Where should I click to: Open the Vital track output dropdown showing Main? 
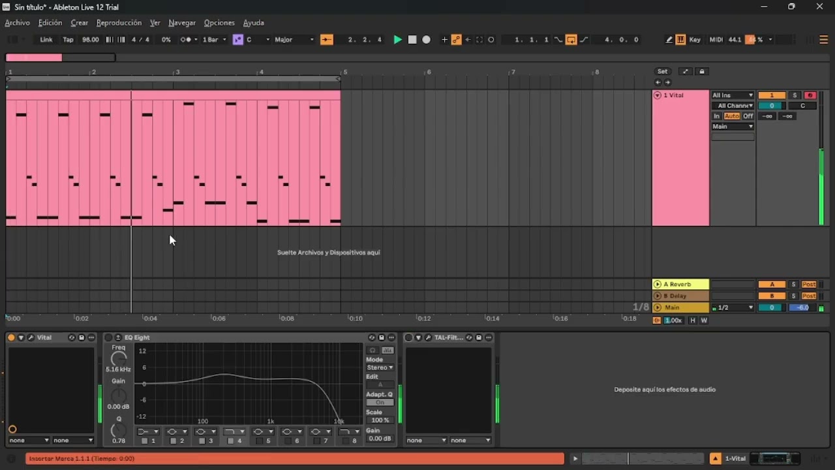pos(733,127)
